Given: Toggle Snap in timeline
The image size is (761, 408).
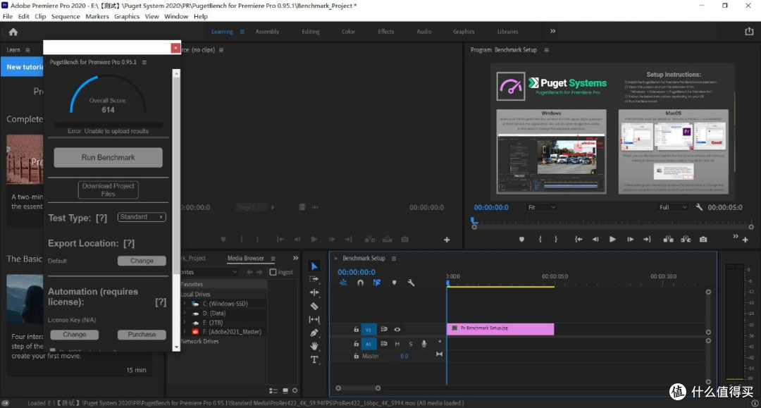Looking at the screenshot, I should click(x=360, y=283).
